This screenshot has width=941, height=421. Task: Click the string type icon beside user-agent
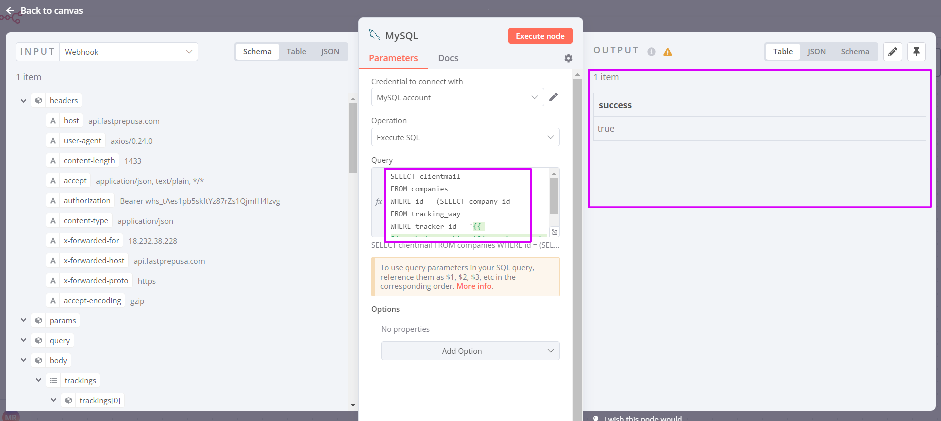pyautogui.click(x=53, y=141)
